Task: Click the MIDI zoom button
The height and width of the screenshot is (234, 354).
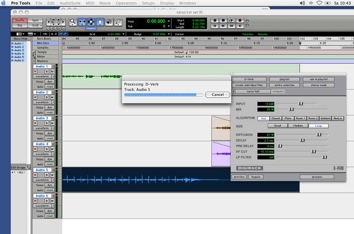Action: click(x=58, y=22)
